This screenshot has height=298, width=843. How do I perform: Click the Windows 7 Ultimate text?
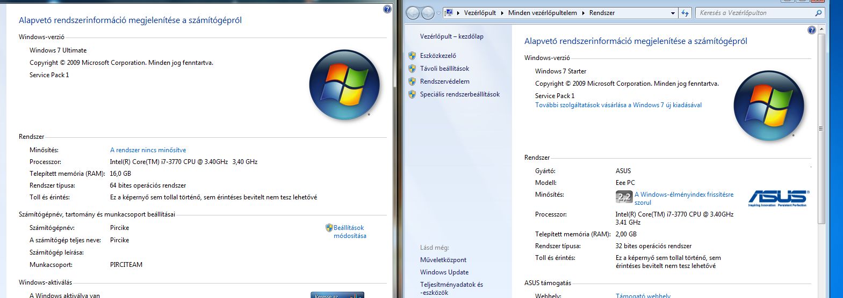pos(58,50)
